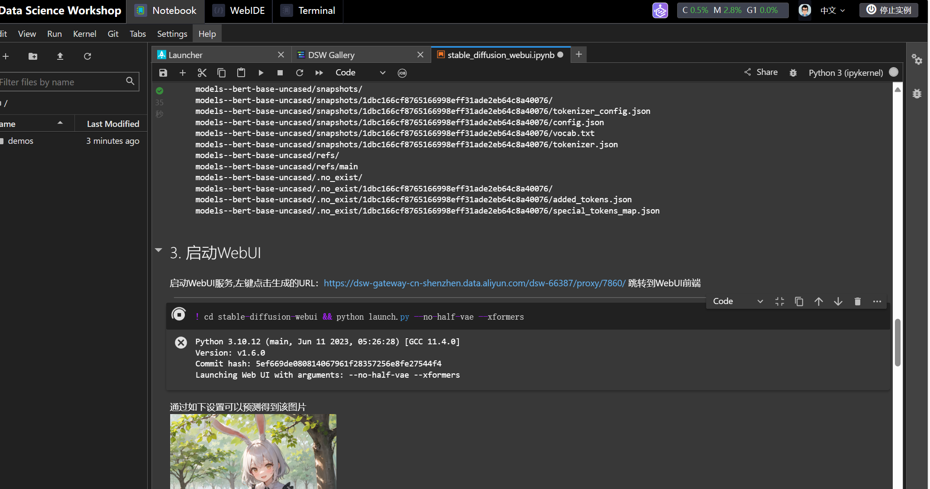The image size is (930, 489).
Task: Click the bunny girl sample image
Action: [x=253, y=451]
